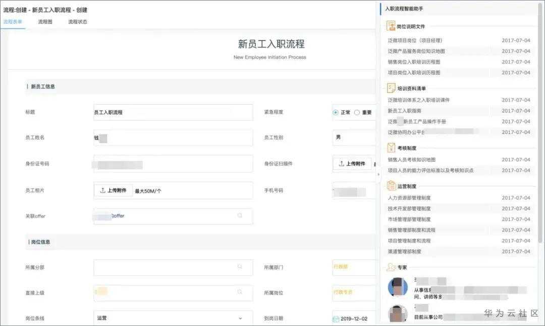Screen dimensions: 545x326
Task: Click the 运营制度 section icon
Action: coord(392,185)
